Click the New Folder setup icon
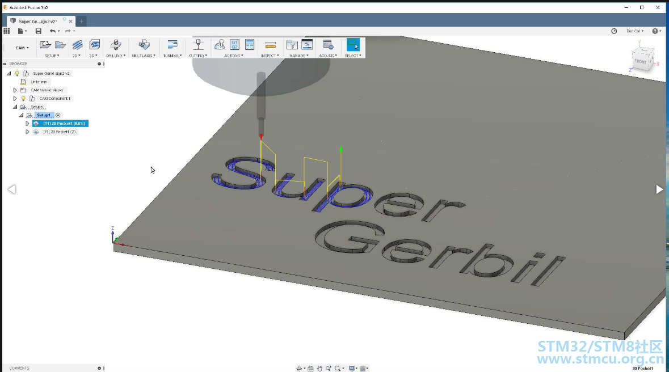The width and height of the screenshot is (669, 372). pos(60,44)
